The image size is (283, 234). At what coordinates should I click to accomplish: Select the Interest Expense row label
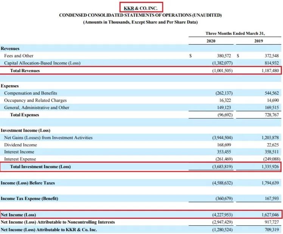(x=20, y=159)
